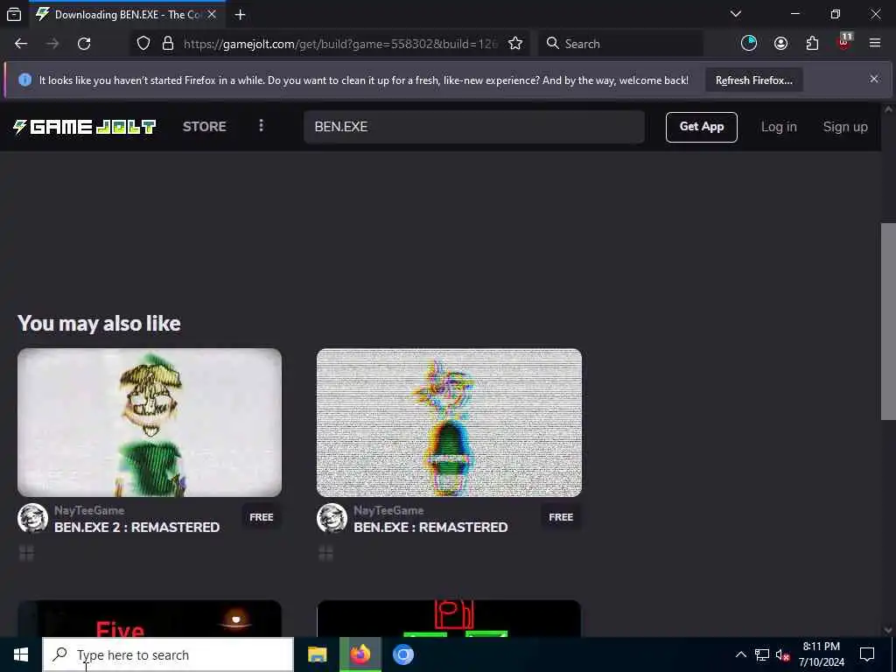Viewport: 896px width, 672px height.
Task: Select the Downloading BEN.EXE tab
Action: tap(127, 15)
